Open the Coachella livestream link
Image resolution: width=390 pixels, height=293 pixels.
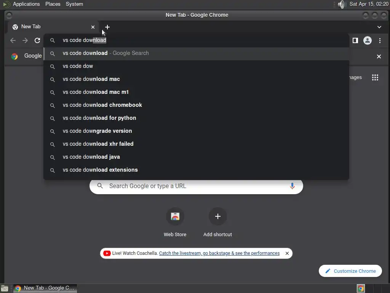pos(219,253)
